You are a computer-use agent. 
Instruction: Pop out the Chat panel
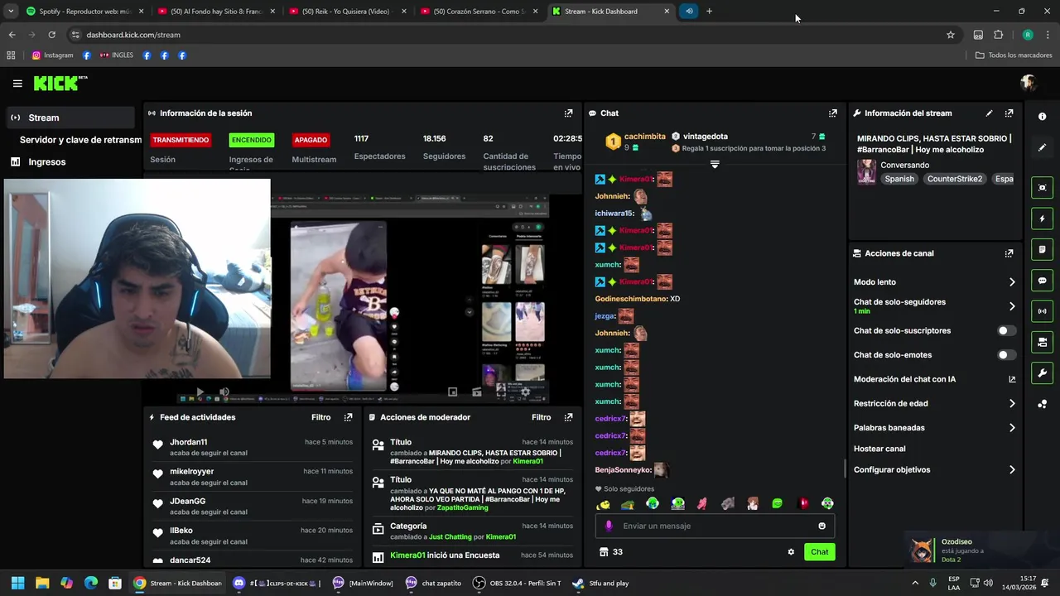pos(833,113)
